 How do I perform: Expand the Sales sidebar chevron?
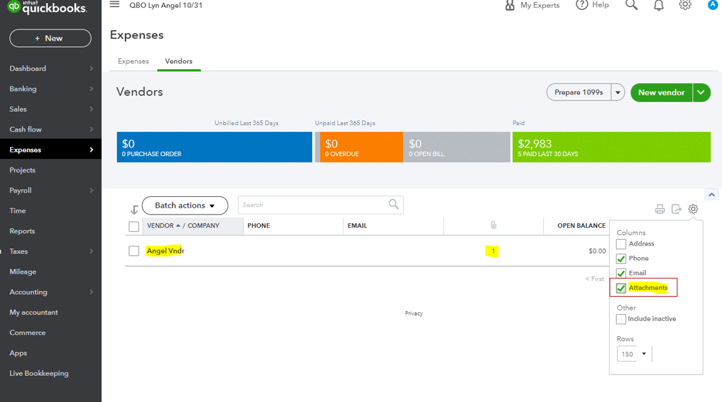tap(91, 109)
